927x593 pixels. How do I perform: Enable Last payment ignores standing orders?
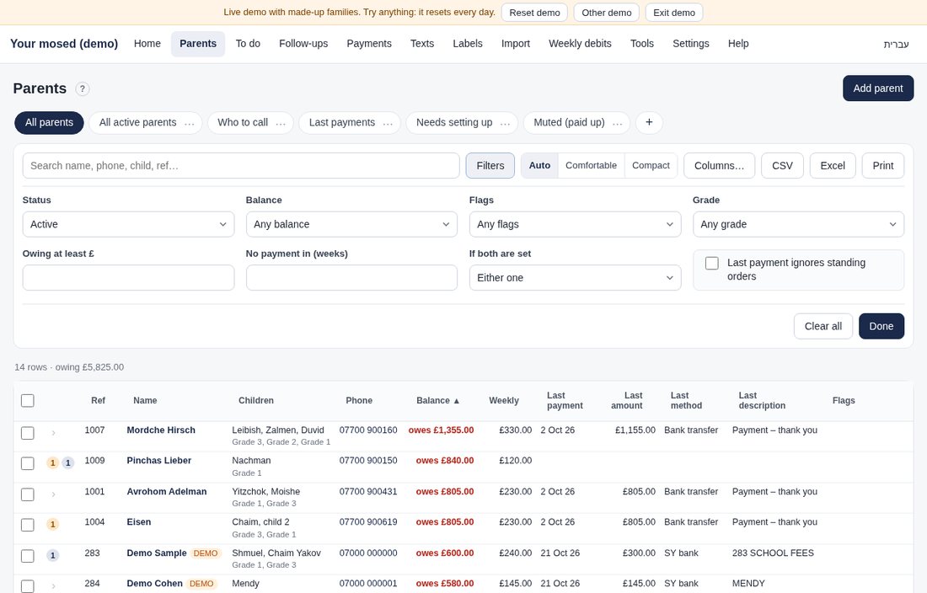pyautogui.click(x=712, y=264)
